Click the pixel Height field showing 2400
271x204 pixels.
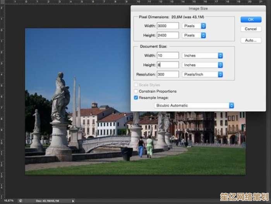pos(168,35)
